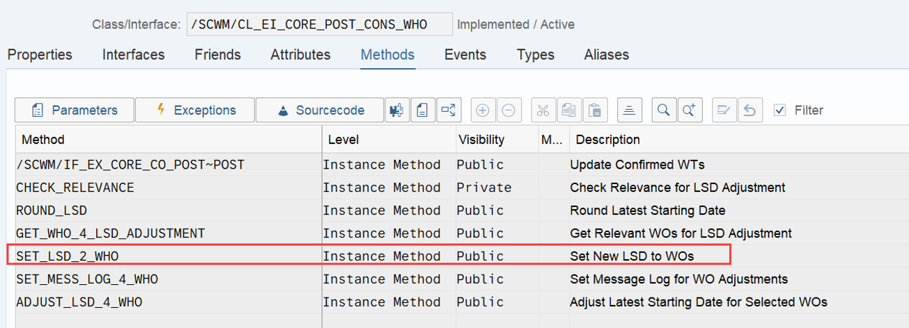Click the M... column header

[554, 140]
